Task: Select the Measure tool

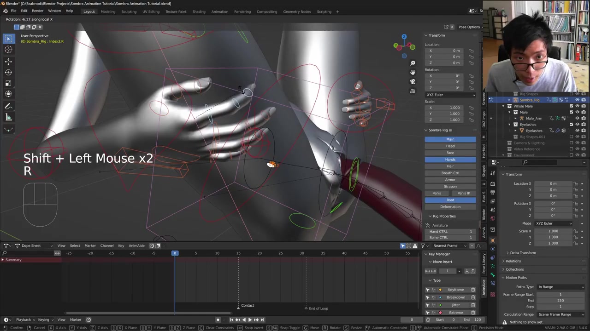Action: pos(8,117)
